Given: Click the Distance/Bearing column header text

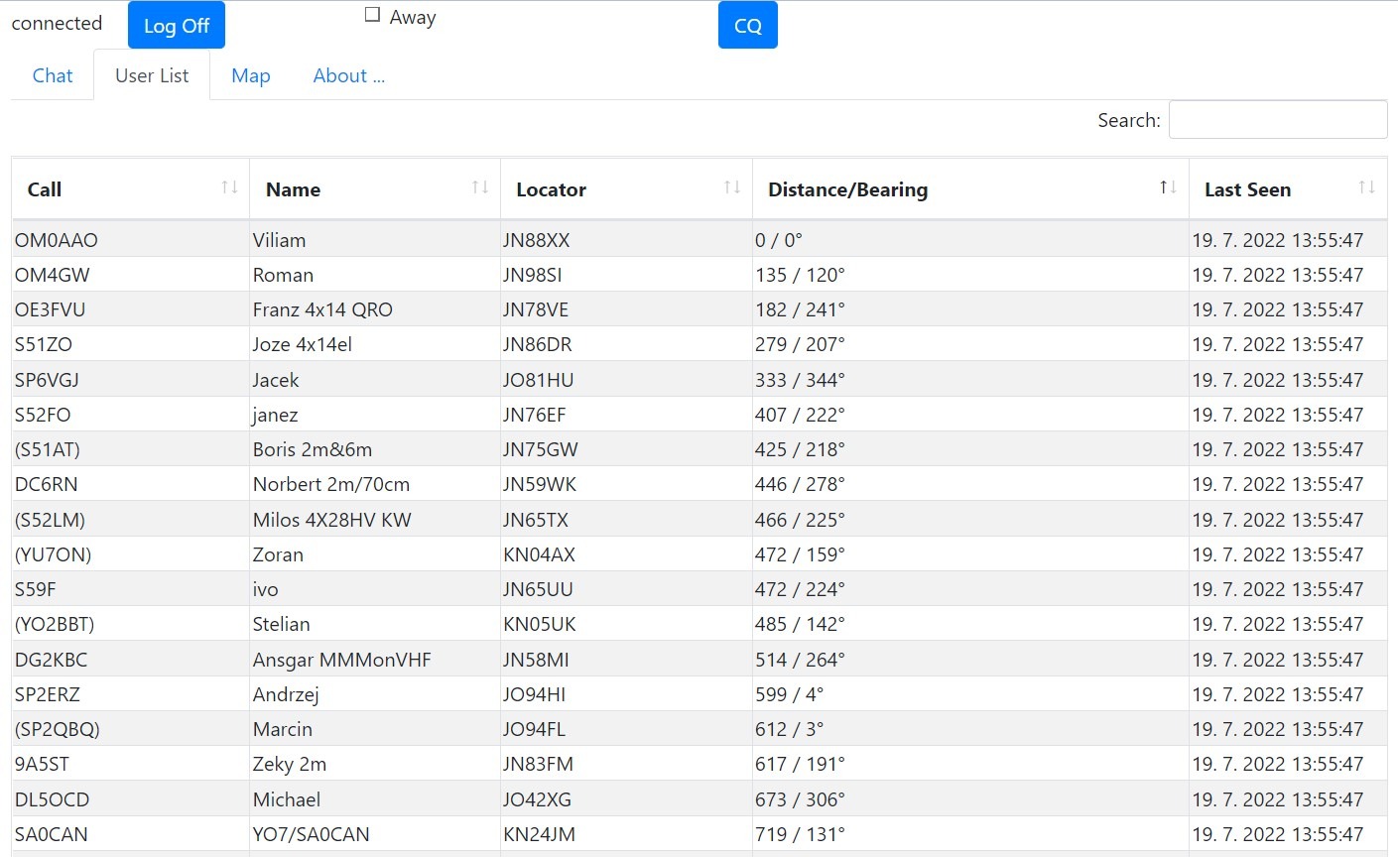Looking at the screenshot, I should 848,189.
